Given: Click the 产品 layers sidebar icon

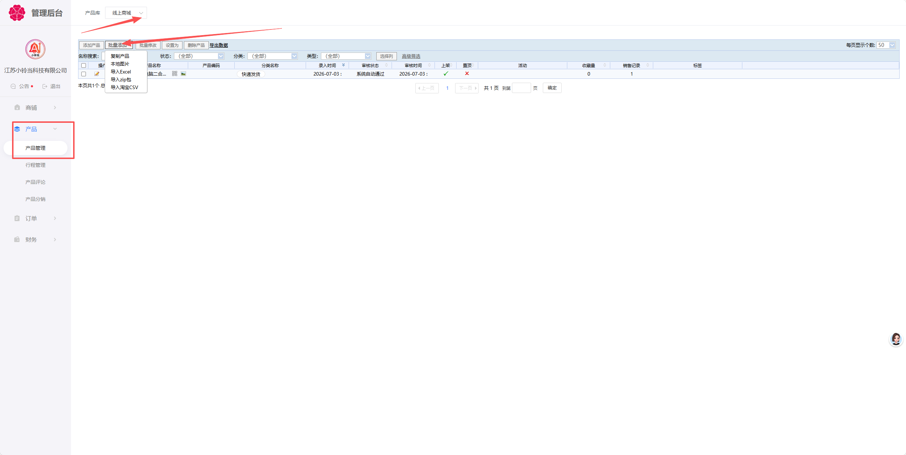Looking at the screenshot, I should click(x=17, y=129).
